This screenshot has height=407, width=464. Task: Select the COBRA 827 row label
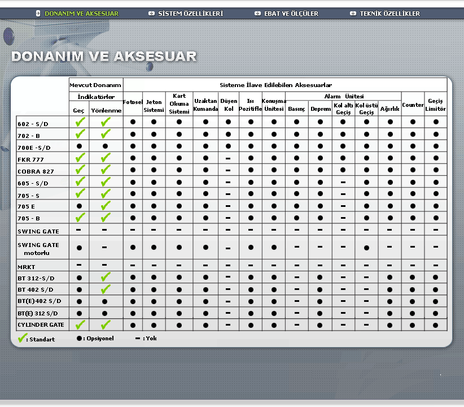pos(36,172)
